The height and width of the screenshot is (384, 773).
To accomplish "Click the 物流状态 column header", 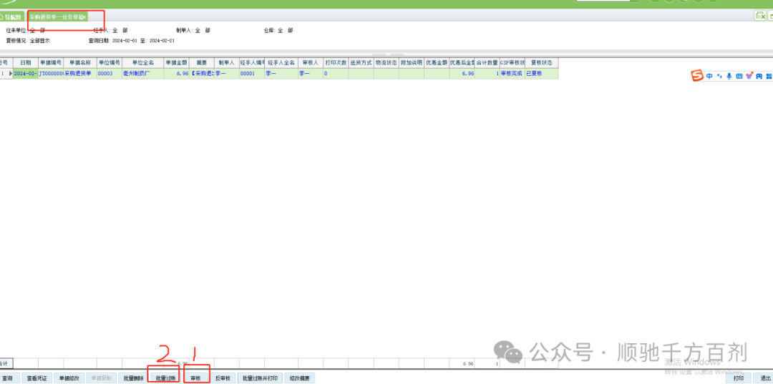I will pos(386,62).
